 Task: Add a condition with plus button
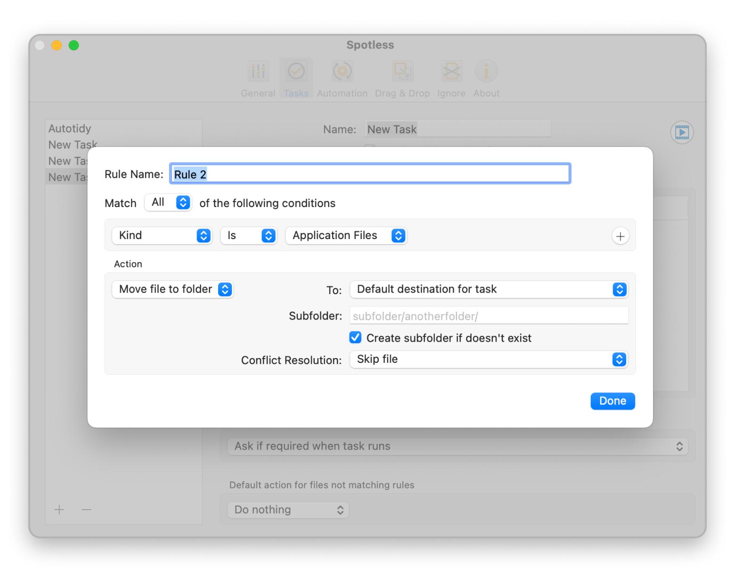pyautogui.click(x=620, y=236)
